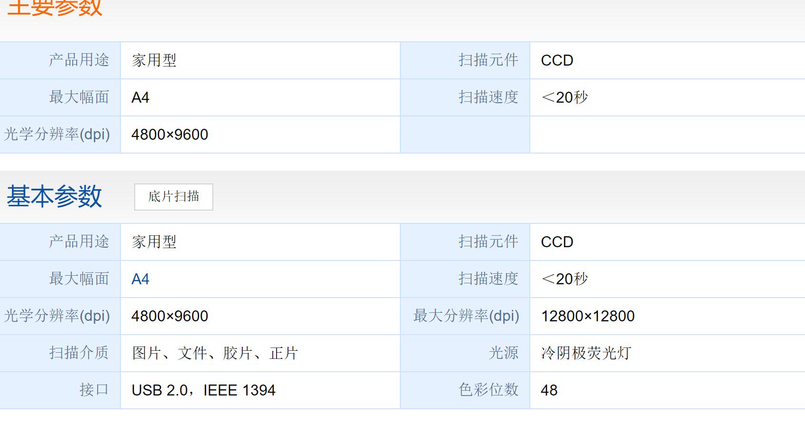Click the 主要参数 heading

click(54, 8)
